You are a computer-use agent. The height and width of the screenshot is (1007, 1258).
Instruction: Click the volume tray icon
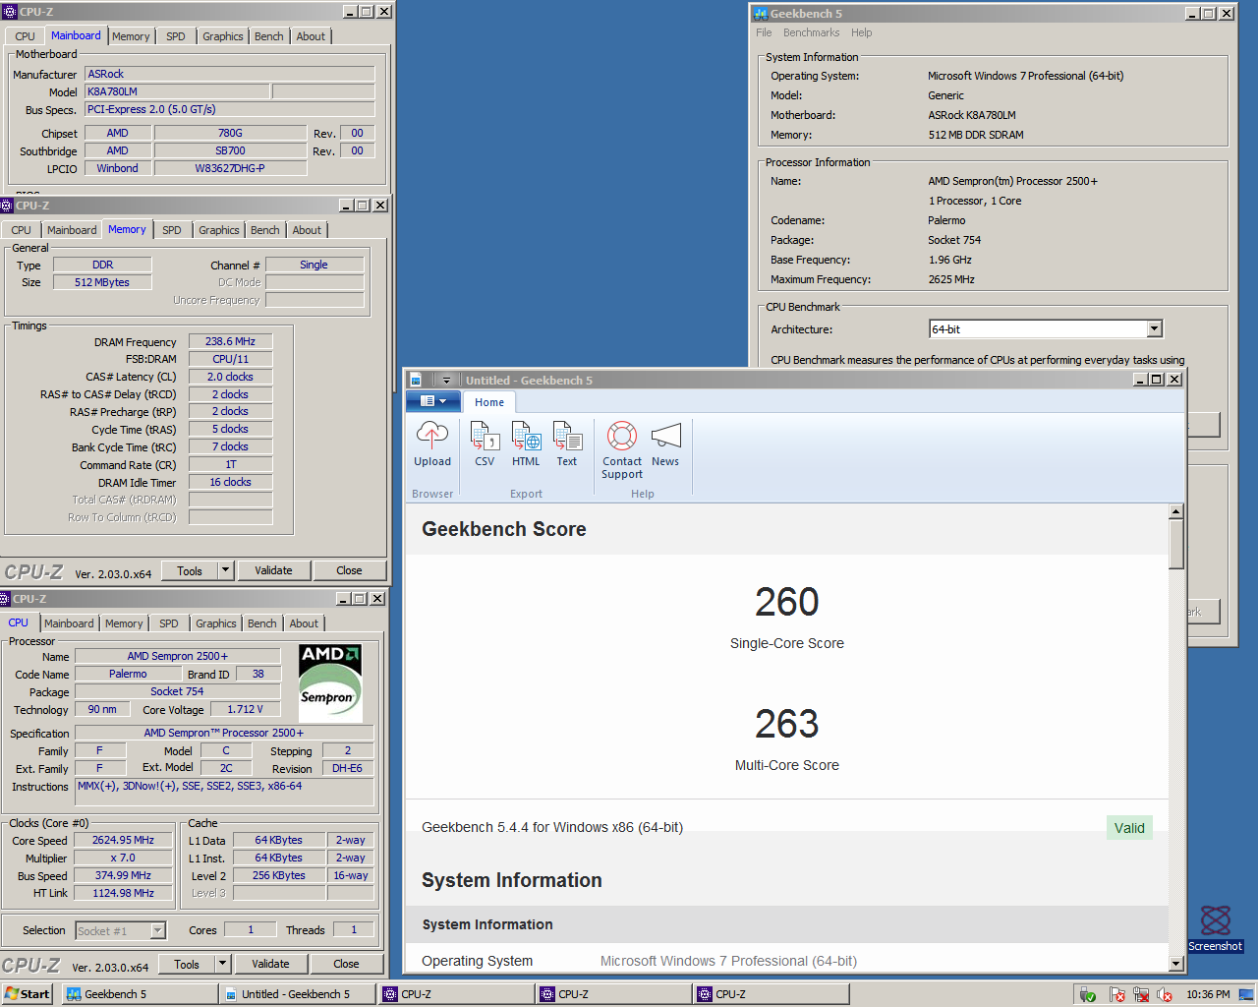(1165, 995)
